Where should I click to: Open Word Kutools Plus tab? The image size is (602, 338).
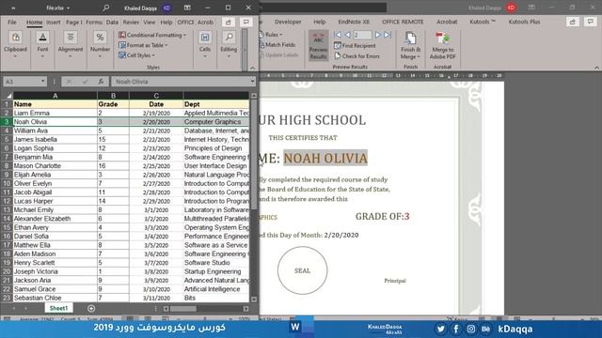pyautogui.click(x=524, y=22)
